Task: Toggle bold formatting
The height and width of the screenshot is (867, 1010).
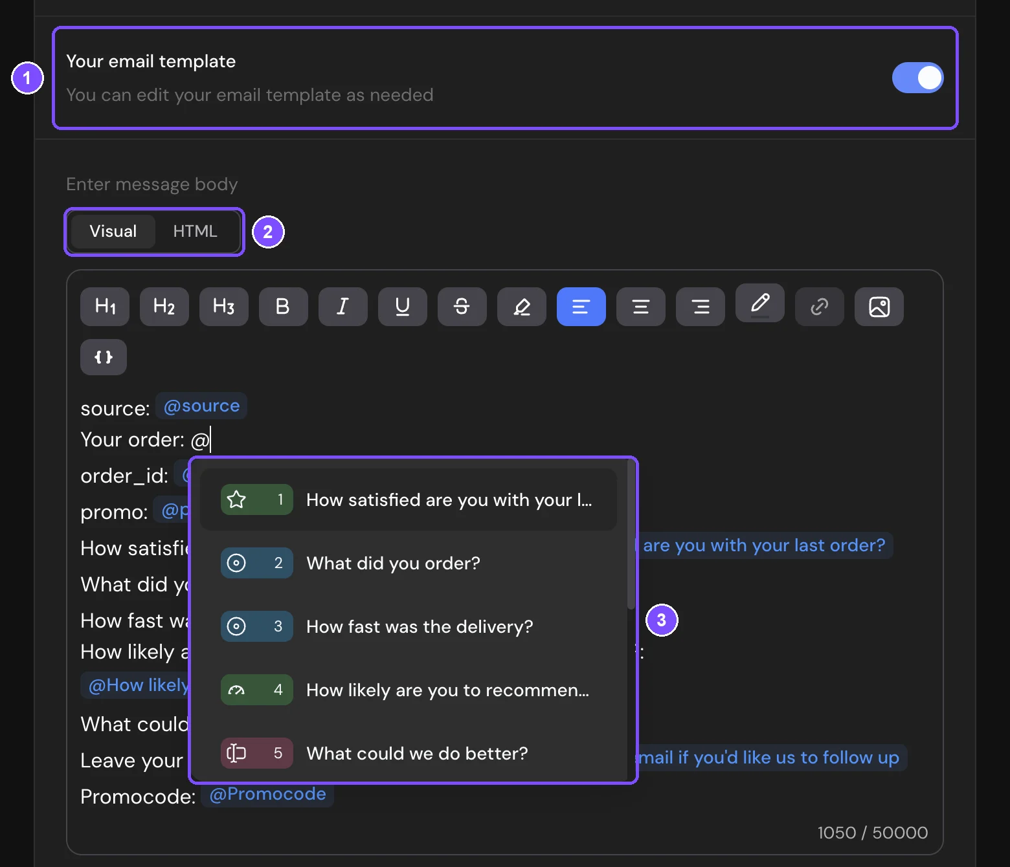Action: coord(284,307)
